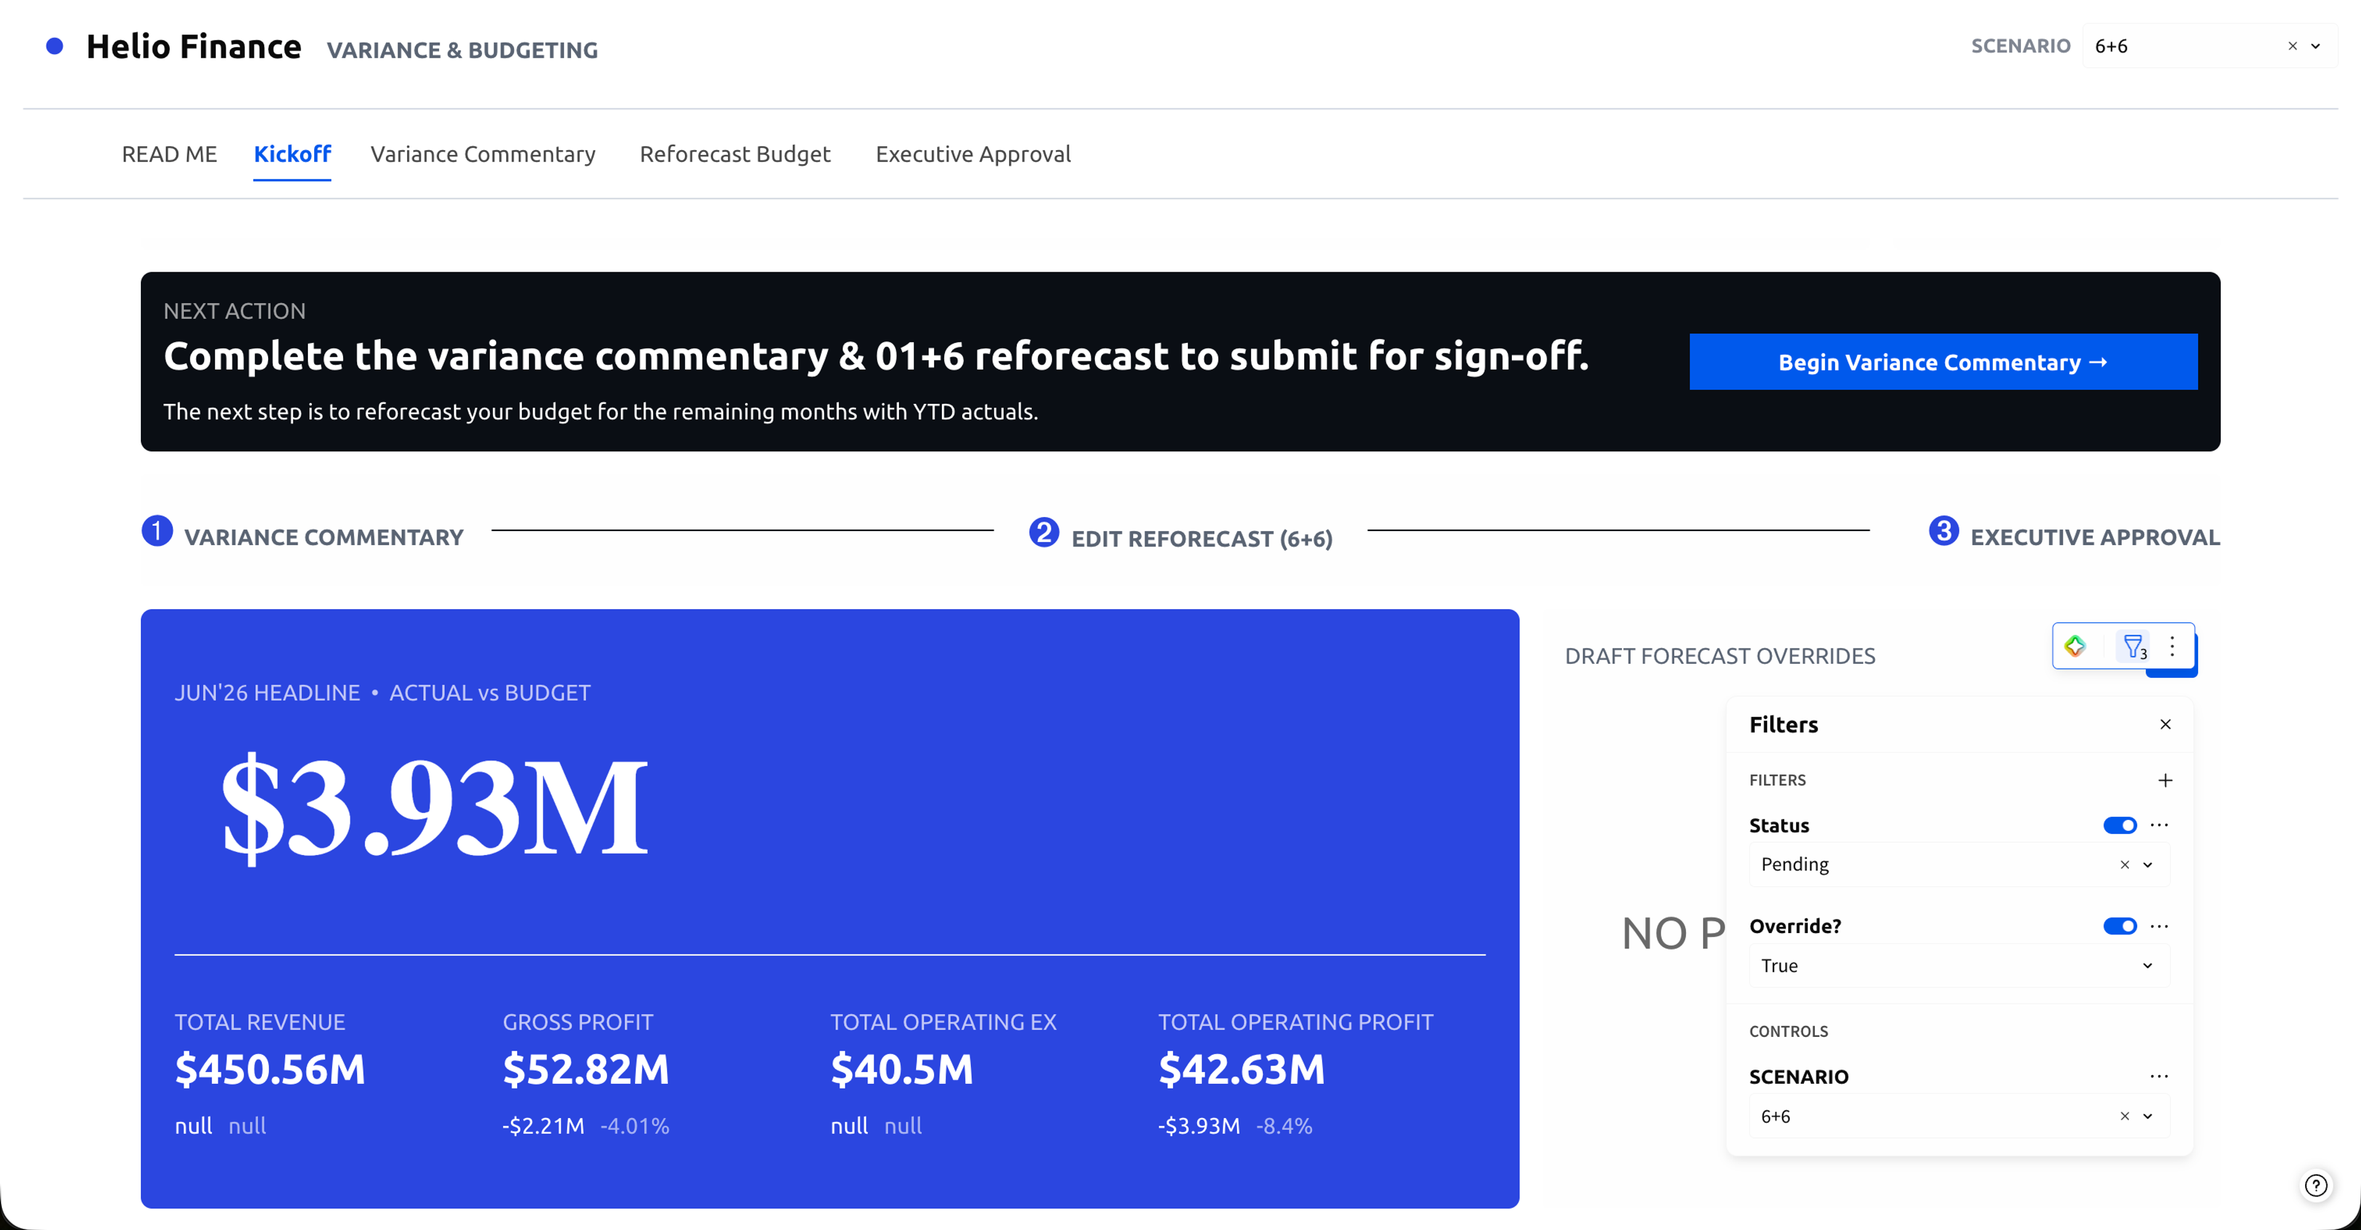Expand the Filters panel 6+6 scenario dropdown
Image resolution: width=2361 pixels, height=1230 pixels.
(2146, 1116)
